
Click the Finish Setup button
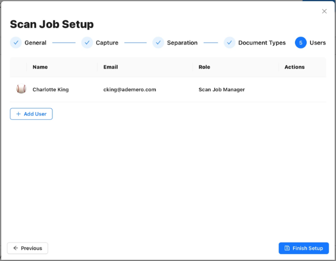point(304,248)
